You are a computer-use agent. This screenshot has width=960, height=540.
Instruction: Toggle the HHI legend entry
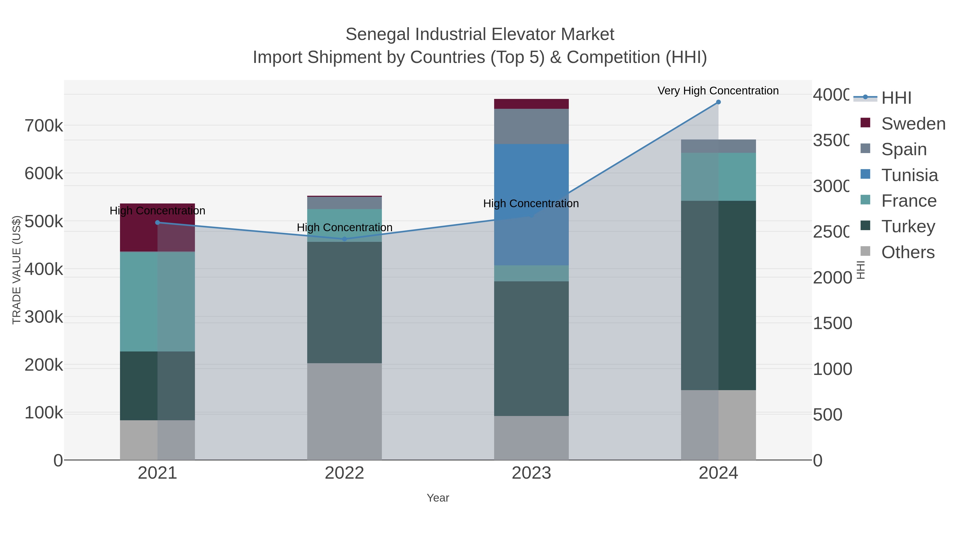click(x=882, y=98)
